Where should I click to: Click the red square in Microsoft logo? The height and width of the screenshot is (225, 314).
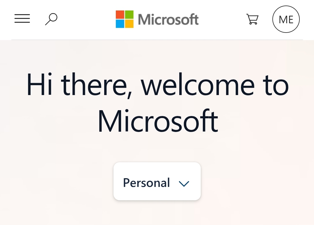pos(120,15)
